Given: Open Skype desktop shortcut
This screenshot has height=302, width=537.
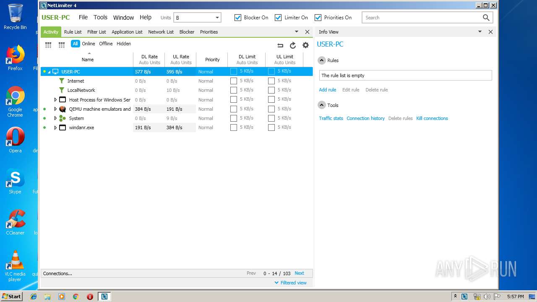Looking at the screenshot, I should pyautogui.click(x=15, y=181).
